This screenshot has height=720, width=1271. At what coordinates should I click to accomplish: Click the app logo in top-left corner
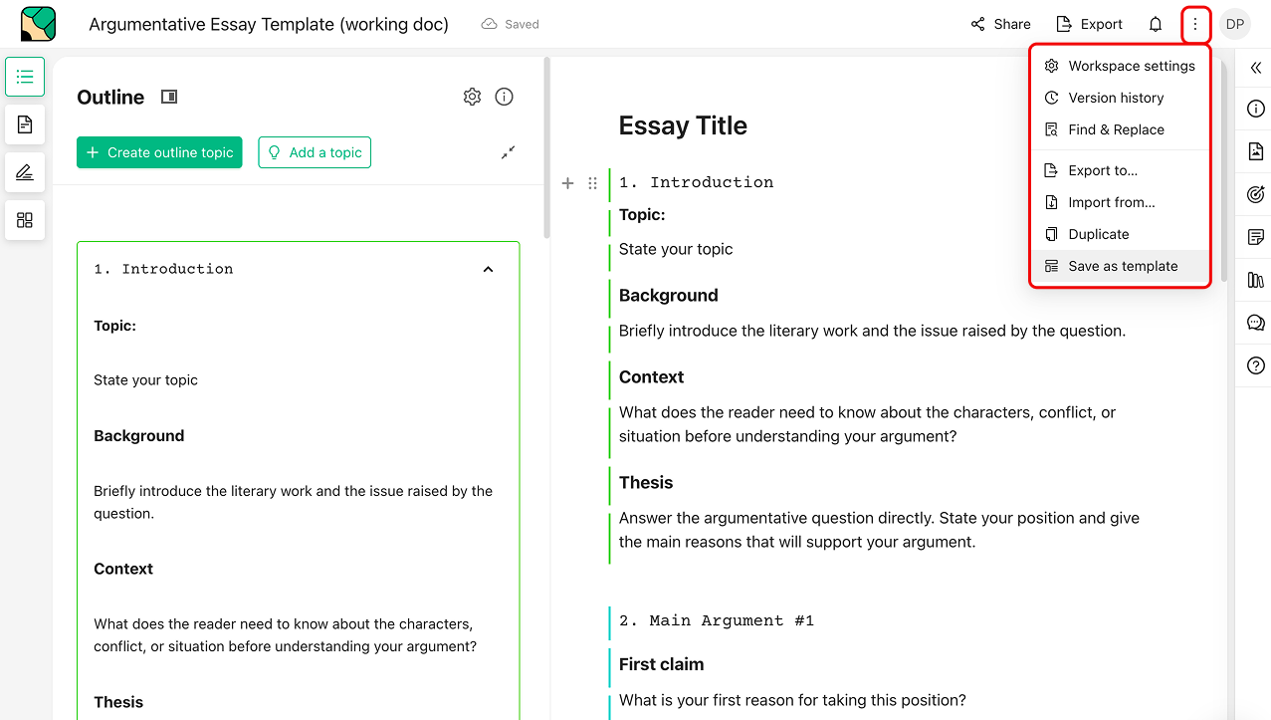38,24
